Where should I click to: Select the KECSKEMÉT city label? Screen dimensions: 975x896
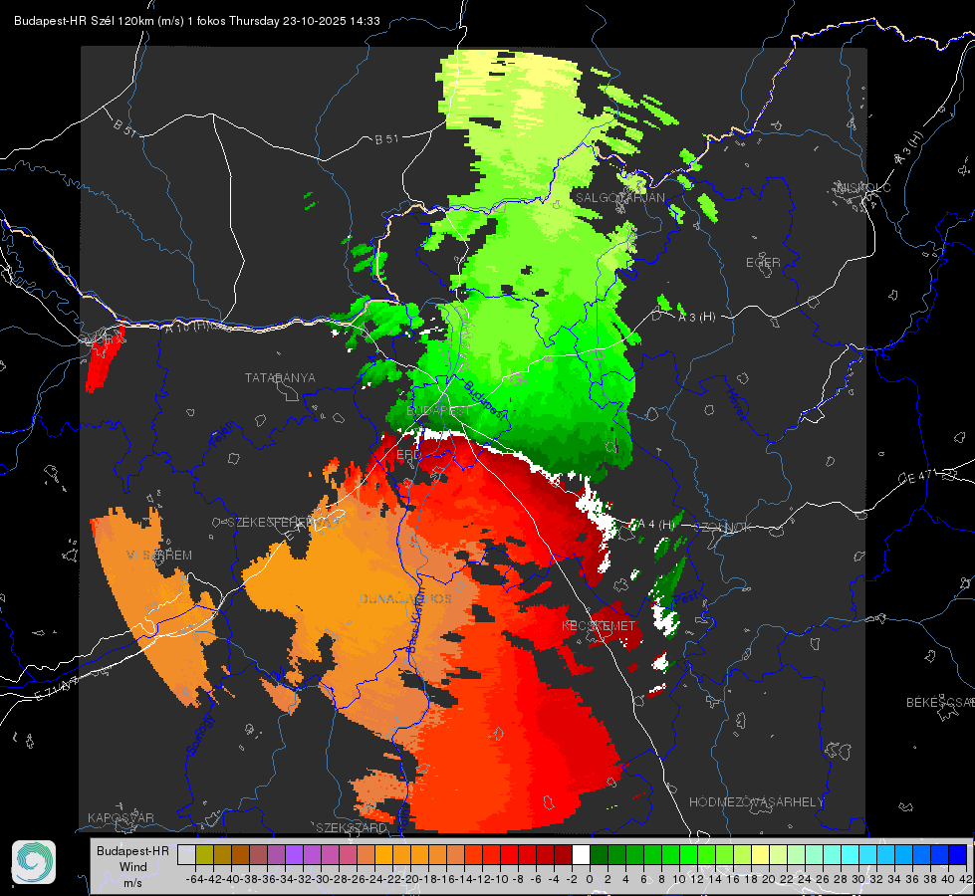pyautogui.click(x=599, y=625)
